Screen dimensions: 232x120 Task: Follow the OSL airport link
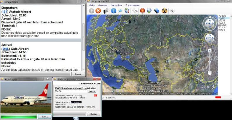[6, 49]
